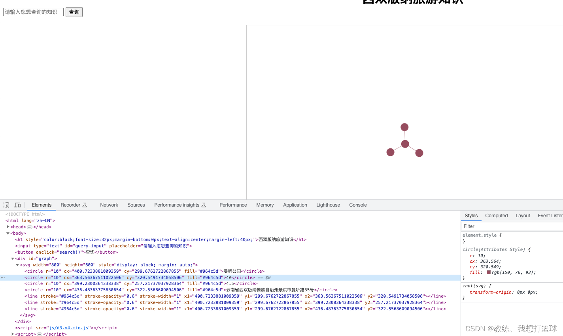Image resolution: width=563 pixels, height=336 pixels.
Task: Click the top graph node circle
Action: [x=404, y=127]
